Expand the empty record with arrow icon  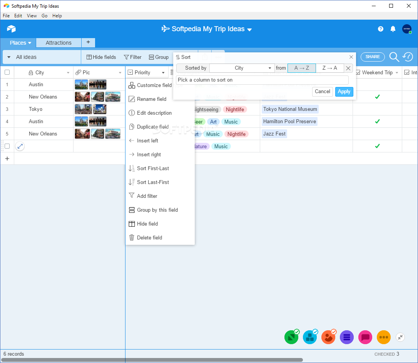coord(20,146)
